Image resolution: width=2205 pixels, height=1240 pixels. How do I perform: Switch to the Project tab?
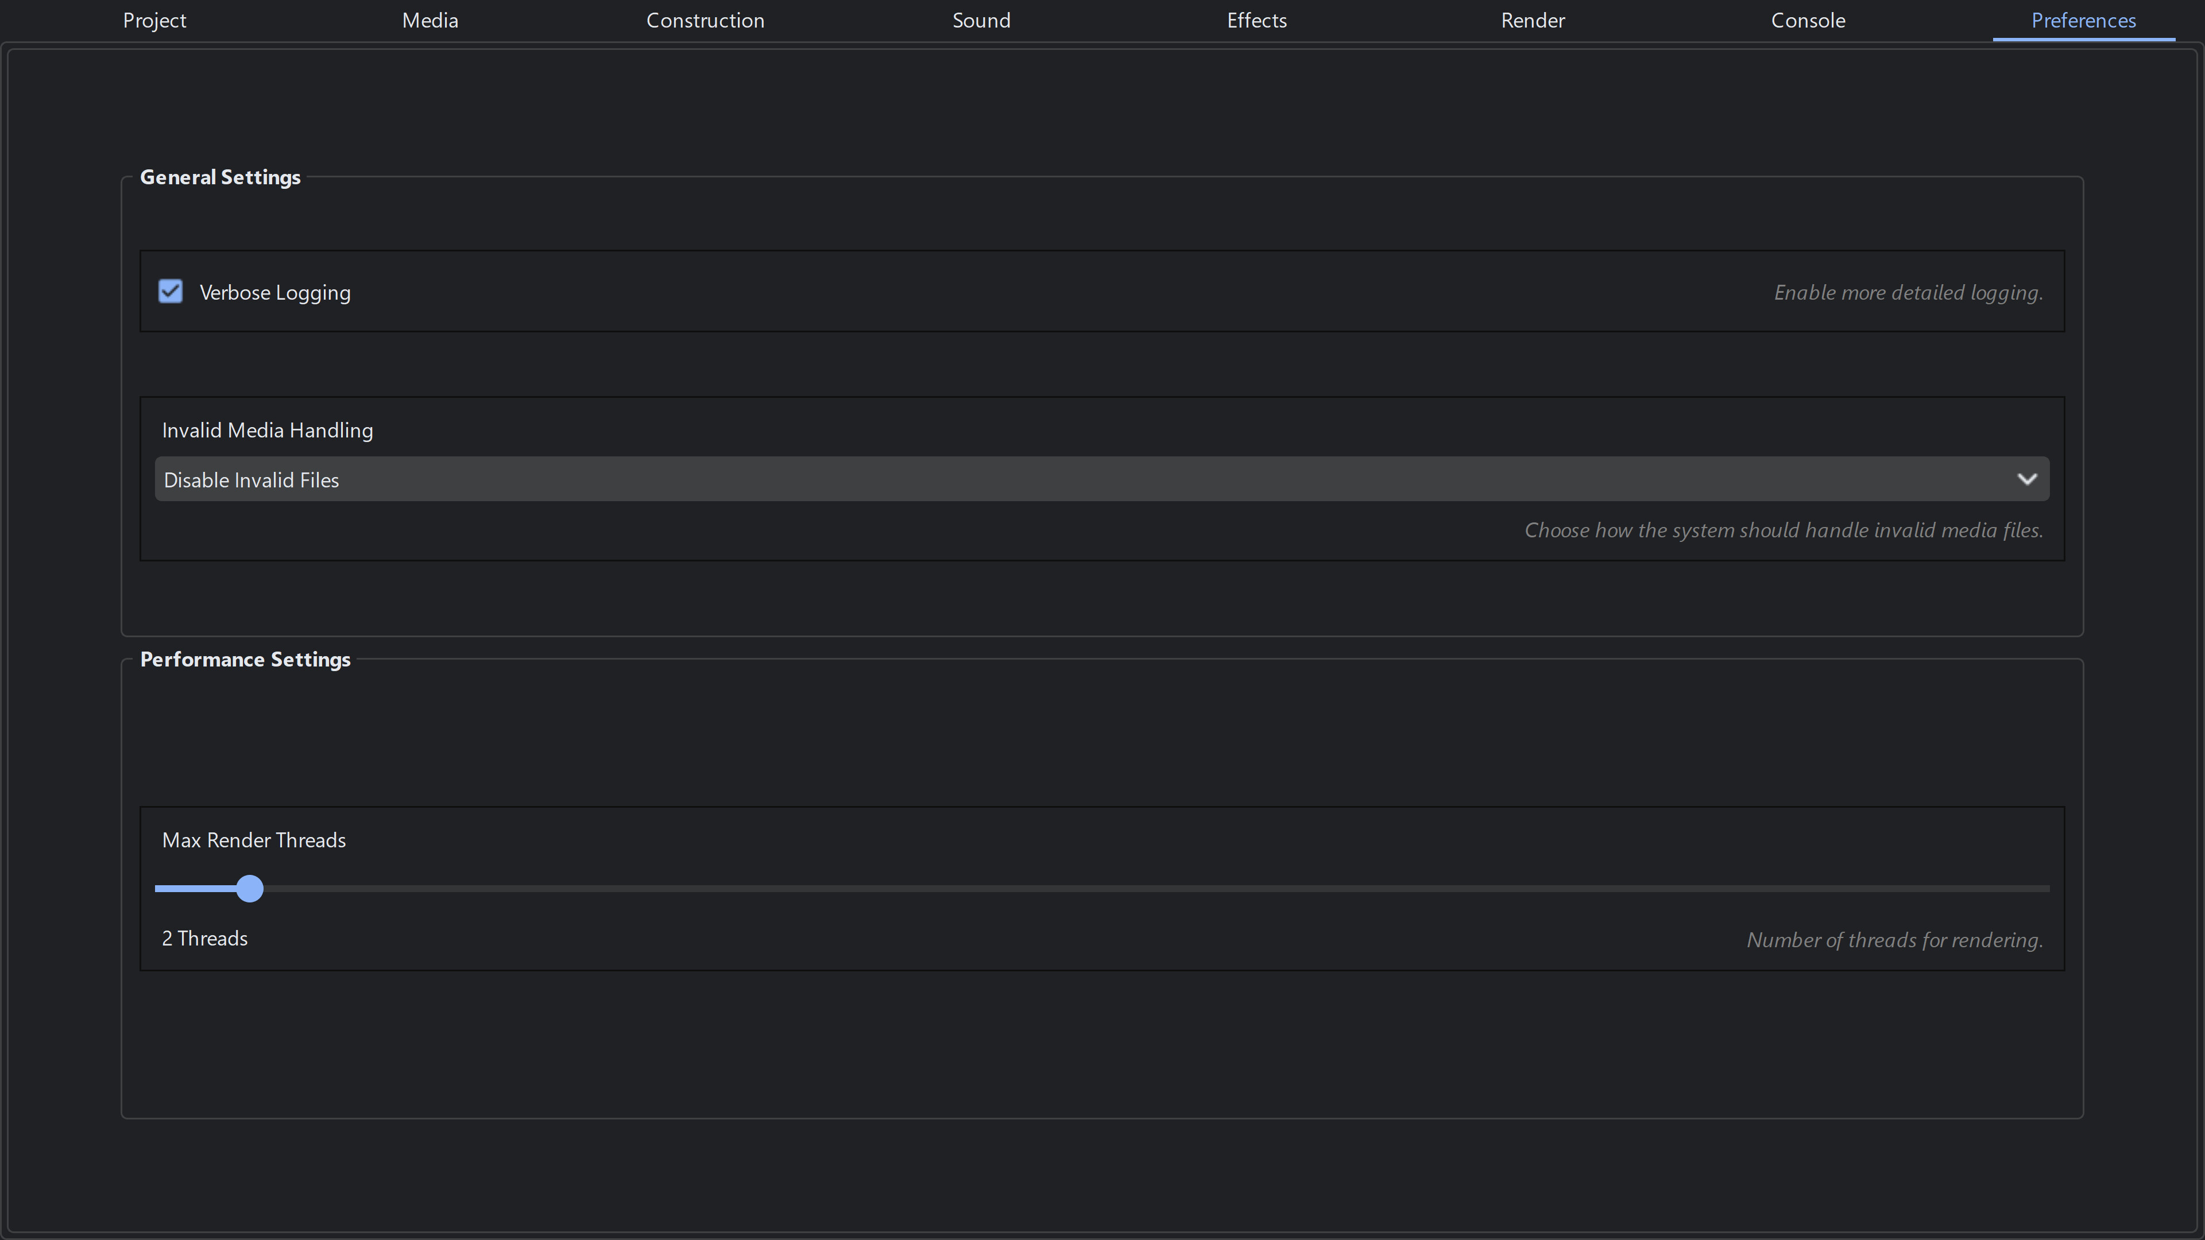click(154, 20)
